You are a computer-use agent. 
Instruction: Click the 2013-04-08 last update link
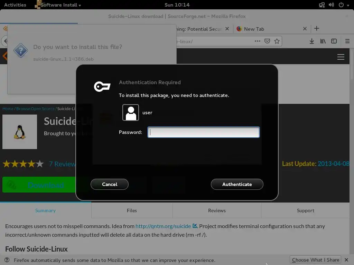334,164
